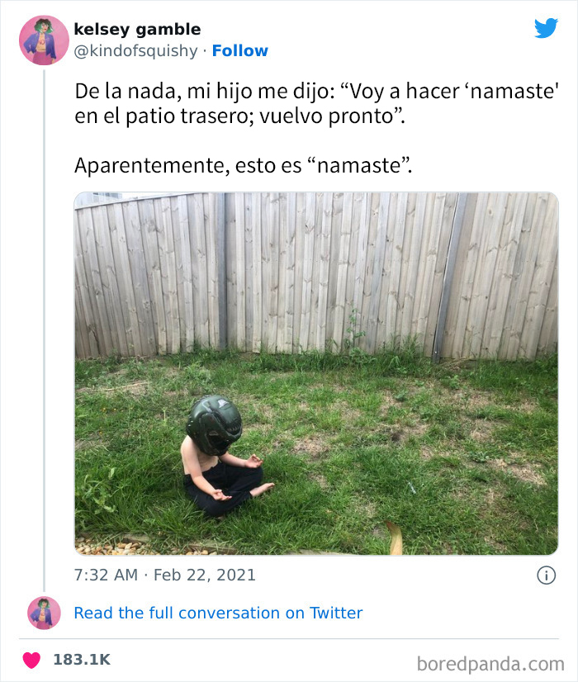Open the 7:32 AM Feb 22, 2021 timestamp
The height and width of the screenshot is (682, 578).
pyautogui.click(x=165, y=575)
